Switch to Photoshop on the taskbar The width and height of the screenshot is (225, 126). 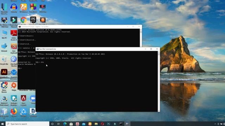109,124
